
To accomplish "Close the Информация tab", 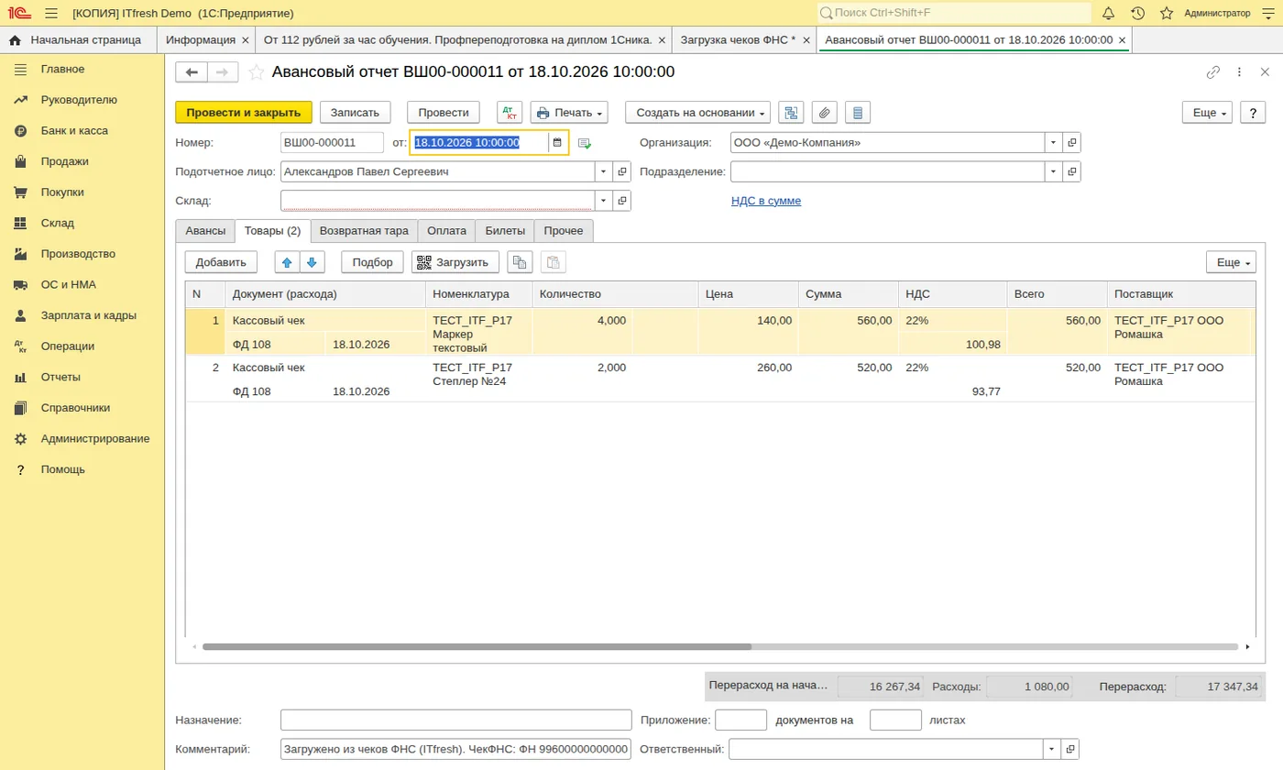I will [245, 40].
